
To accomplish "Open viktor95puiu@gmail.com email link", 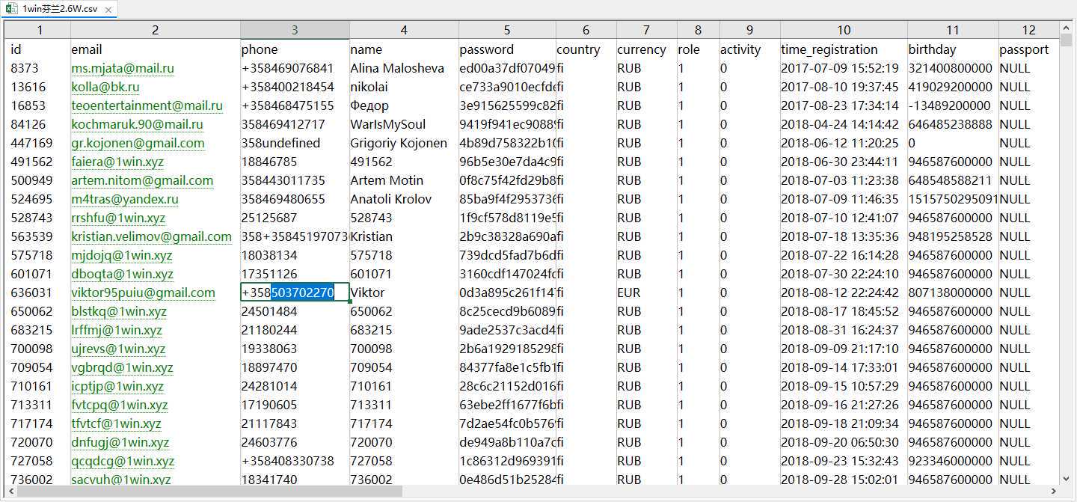I will [x=144, y=293].
